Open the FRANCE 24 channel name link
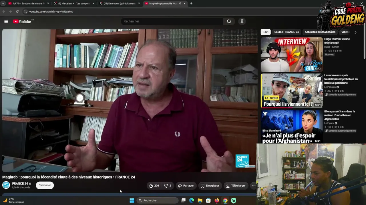Viewport: 366px width, 205px height. point(20,184)
